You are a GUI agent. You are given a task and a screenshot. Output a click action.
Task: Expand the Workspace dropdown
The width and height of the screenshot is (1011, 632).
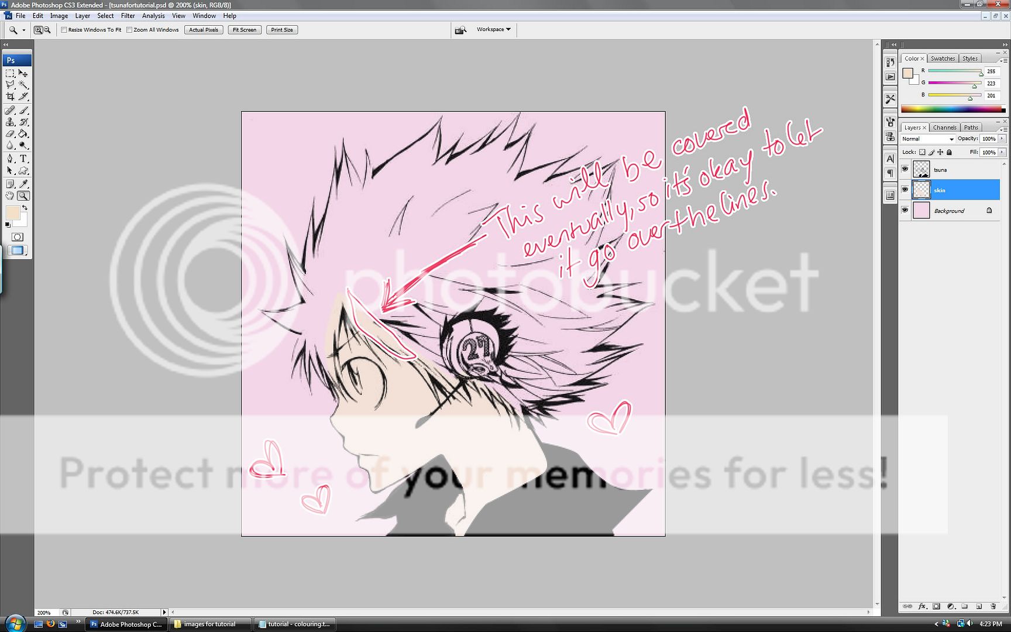493,29
